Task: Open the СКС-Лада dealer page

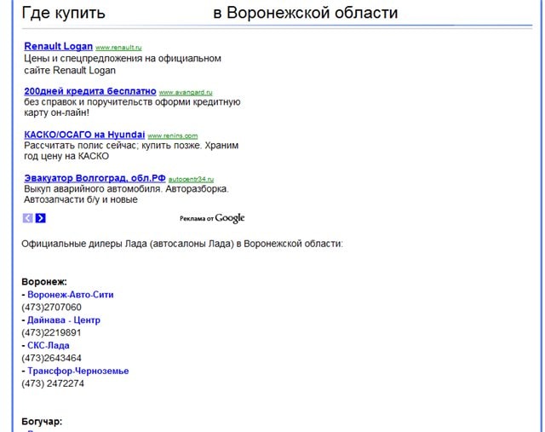Action: pos(48,346)
